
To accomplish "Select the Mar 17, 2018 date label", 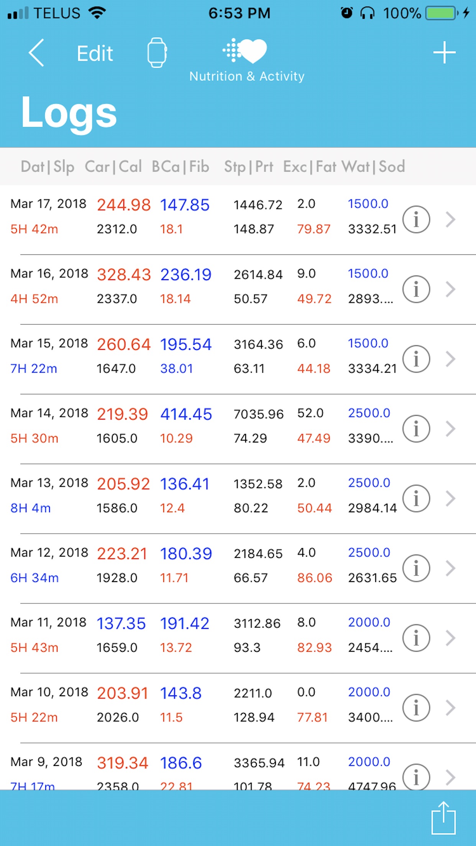I will coord(48,204).
